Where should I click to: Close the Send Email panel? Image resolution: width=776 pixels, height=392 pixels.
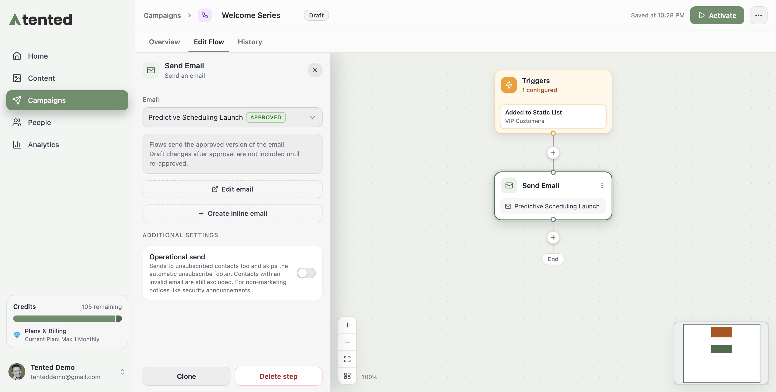coord(315,70)
